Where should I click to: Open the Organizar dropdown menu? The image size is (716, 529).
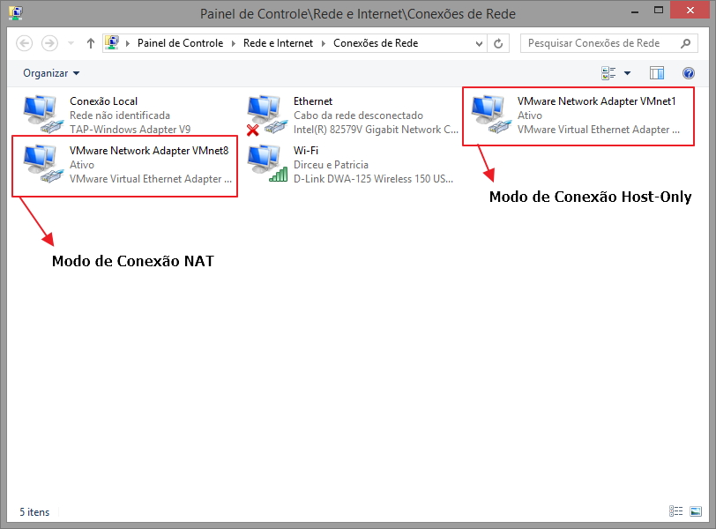point(51,73)
